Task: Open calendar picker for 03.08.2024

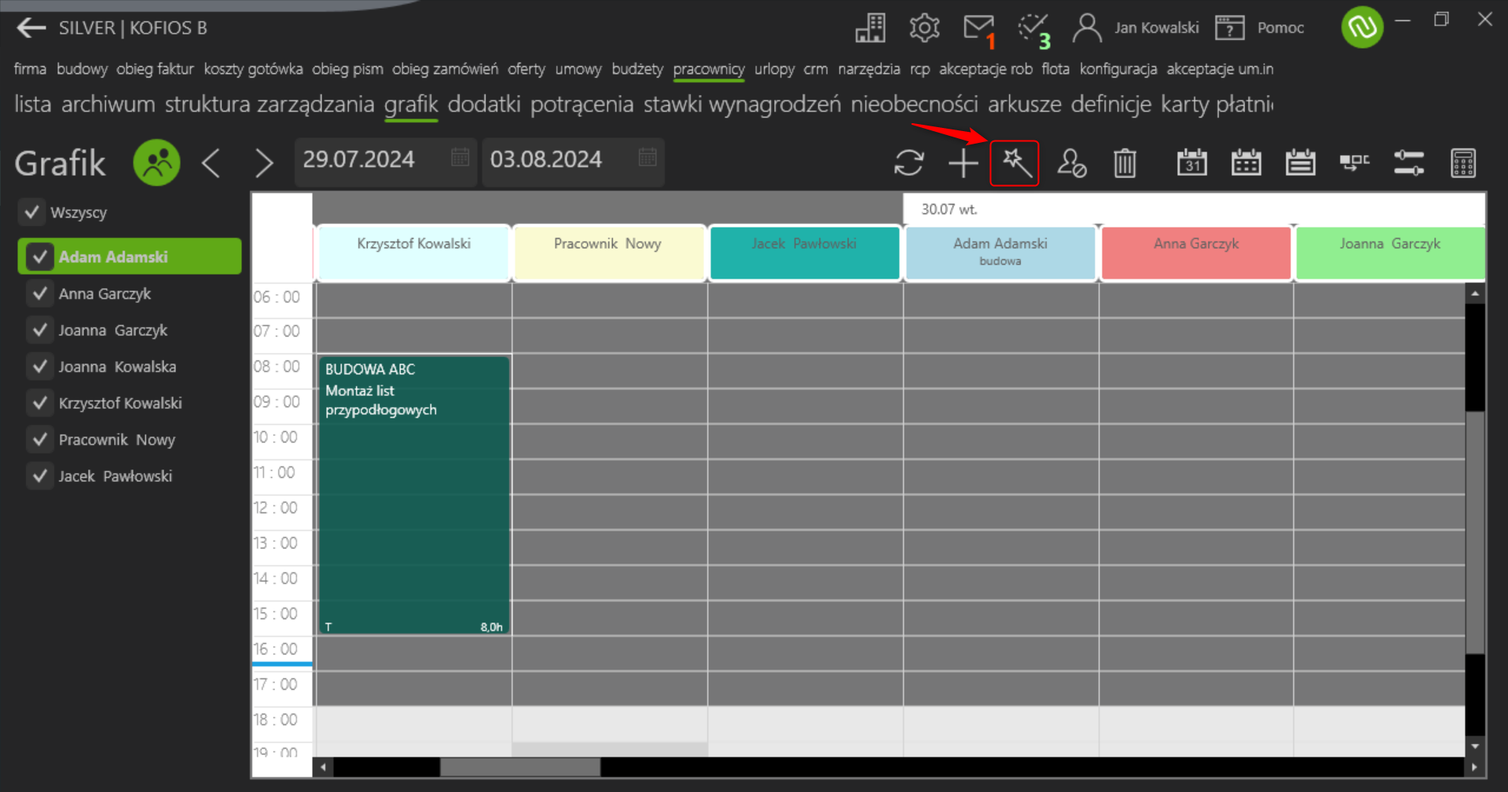Action: pyautogui.click(x=647, y=158)
